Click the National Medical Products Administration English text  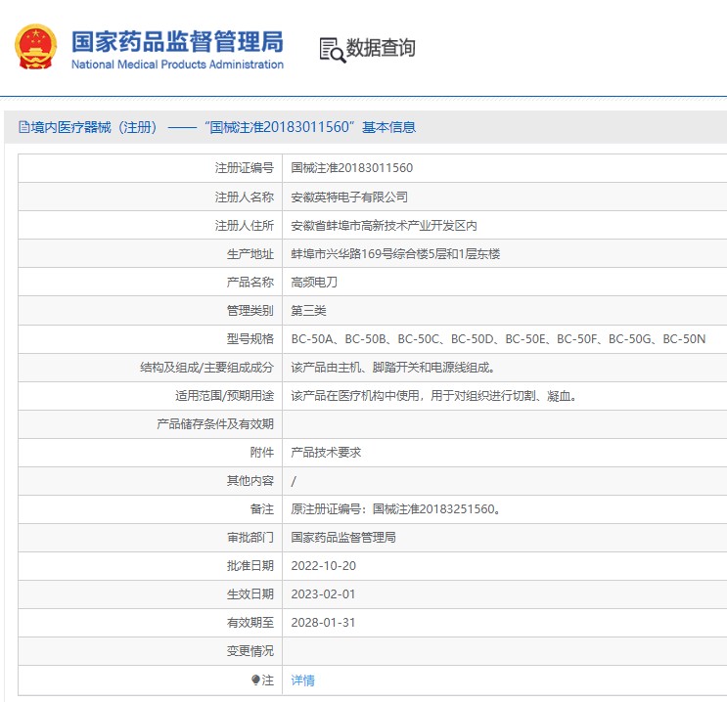tap(177, 65)
